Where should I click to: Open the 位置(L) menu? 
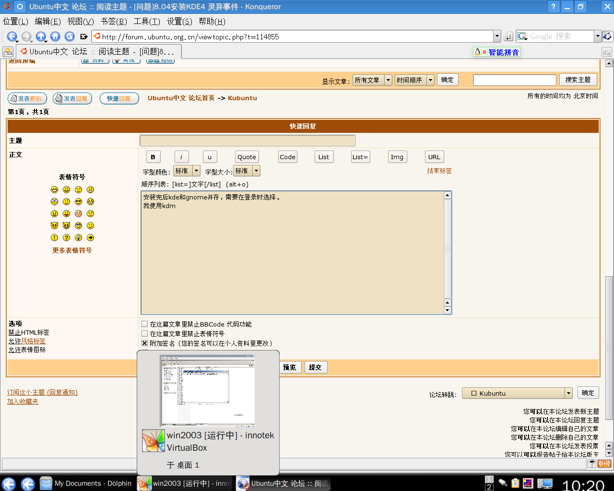click(15, 22)
